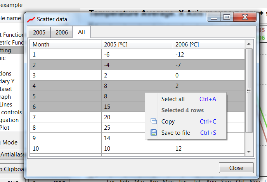Viewport: 267px width, 182px height.
Task: Select the row for month 9
Action: point(66,138)
